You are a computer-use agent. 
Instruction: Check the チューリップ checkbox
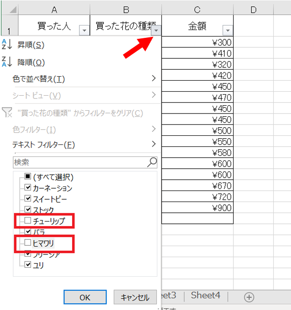point(28,221)
